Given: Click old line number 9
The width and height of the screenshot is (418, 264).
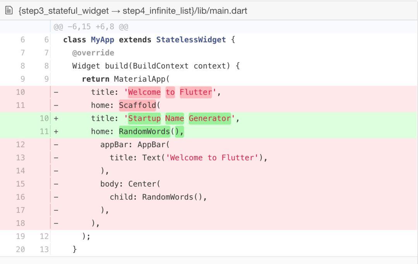Looking at the screenshot, I should click(x=23, y=79).
